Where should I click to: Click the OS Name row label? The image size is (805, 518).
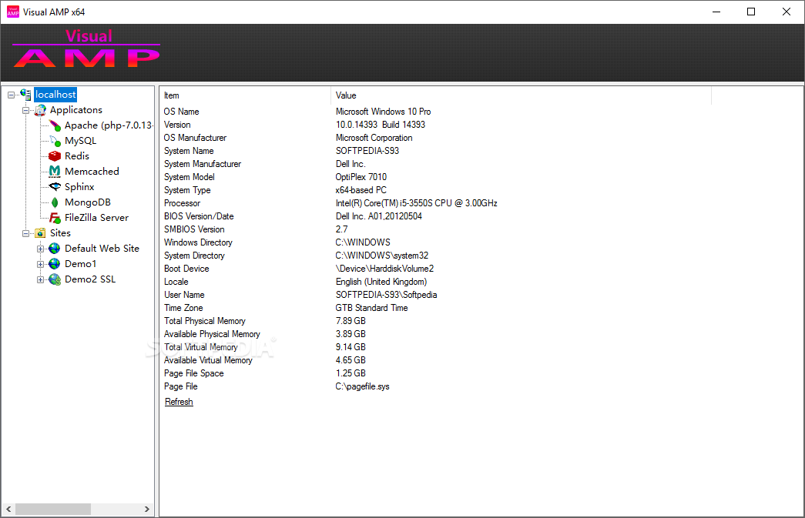181,112
